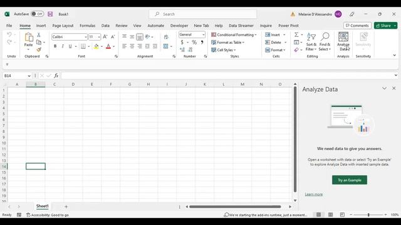Collapse the ribbon with the chevron
The image size is (401, 225).
point(394,55)
